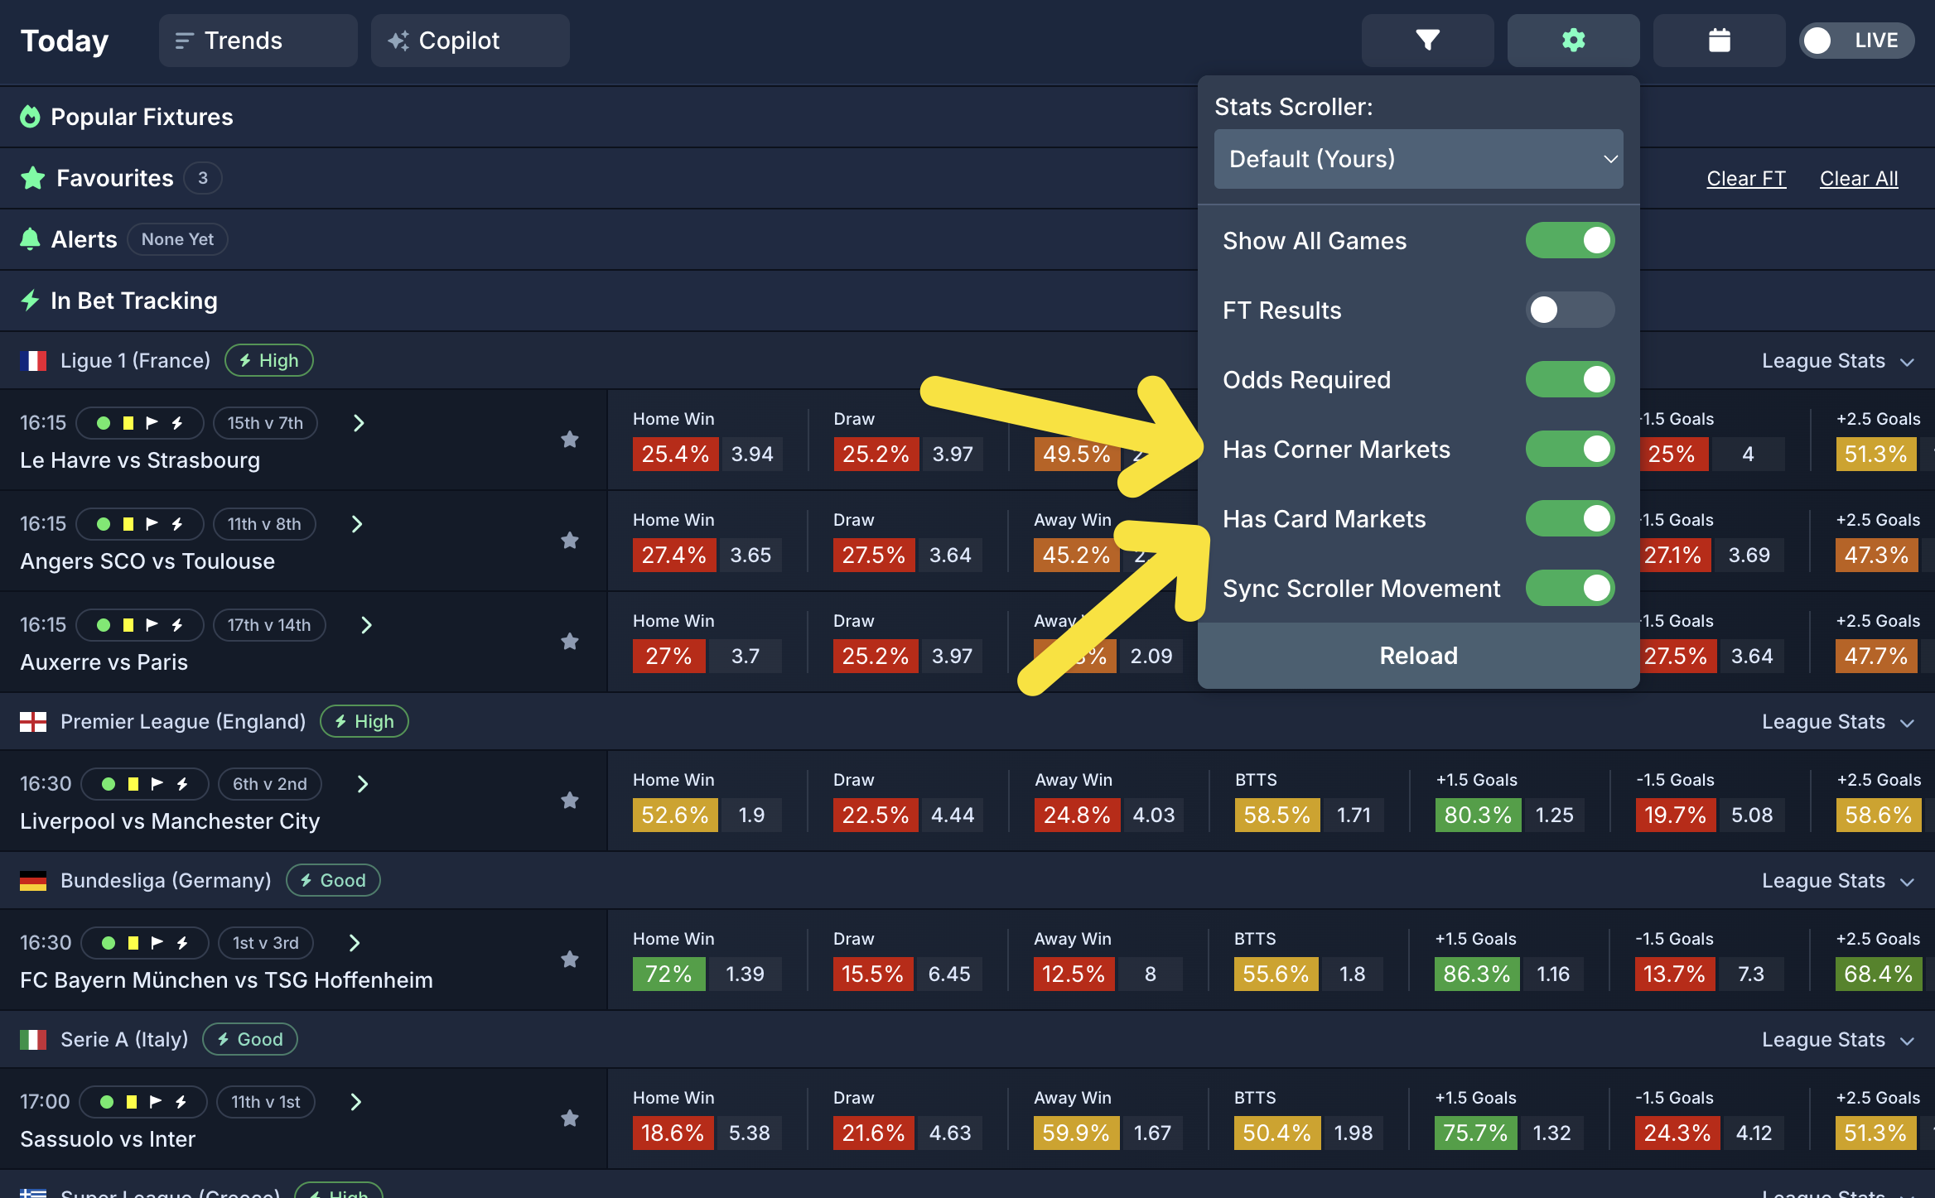Open the In Bet Tracking section
Image resolution: width=1935 pixels, height=1198 pixels.
133,301
